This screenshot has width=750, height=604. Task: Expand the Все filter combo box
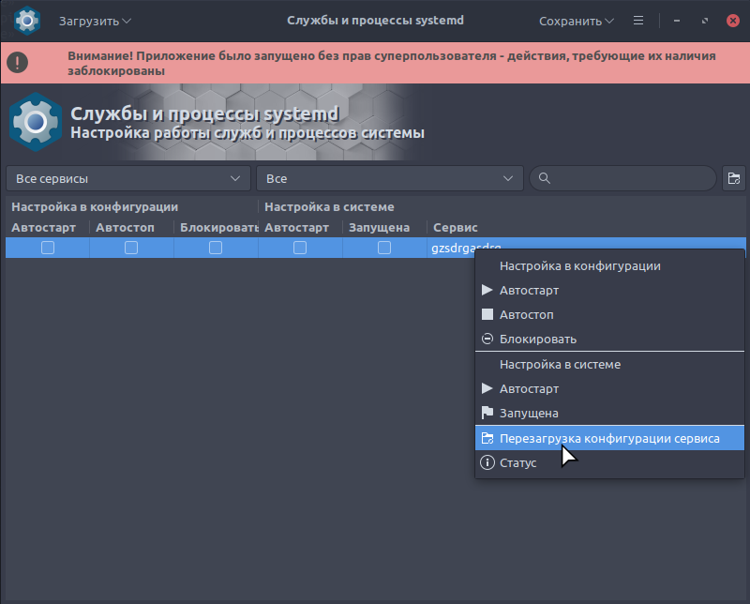click(390, 178)
